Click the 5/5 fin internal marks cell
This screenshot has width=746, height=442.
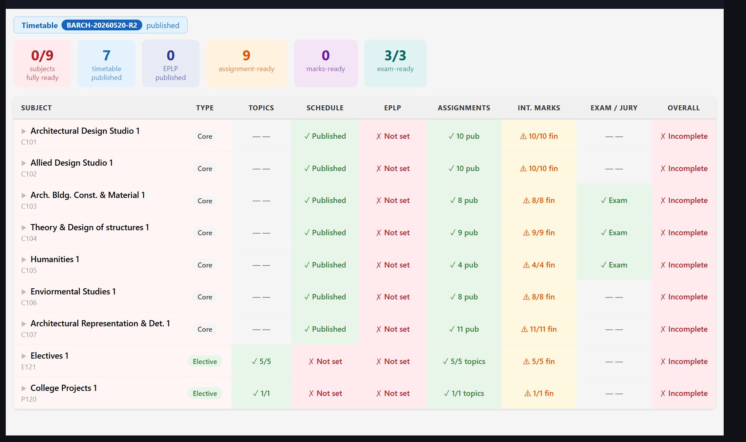coord(539,361)
